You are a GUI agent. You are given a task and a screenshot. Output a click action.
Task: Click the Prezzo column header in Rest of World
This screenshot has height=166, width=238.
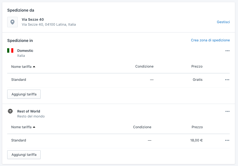pyautogui.click(x=197, y=127)
